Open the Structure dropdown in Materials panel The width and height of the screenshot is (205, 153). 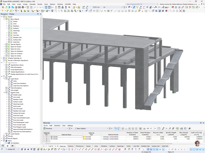tap(67, 129)
